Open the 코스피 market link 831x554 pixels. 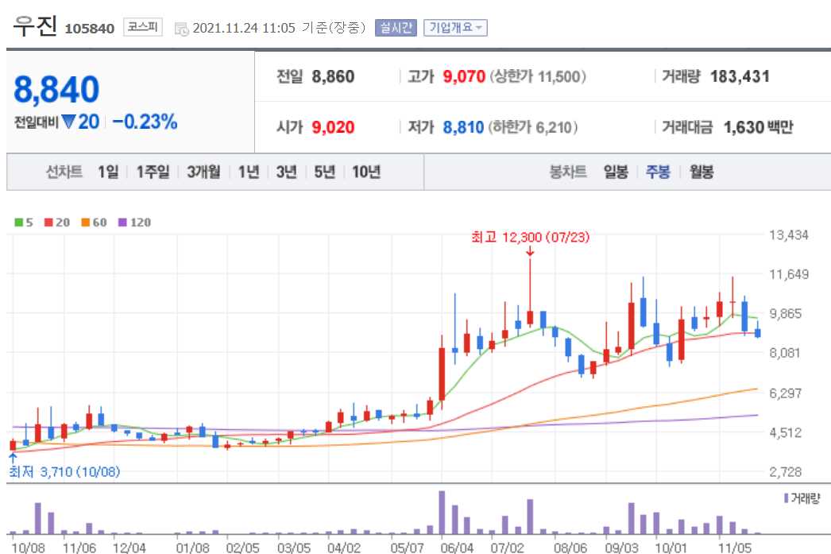coord(144,25)
